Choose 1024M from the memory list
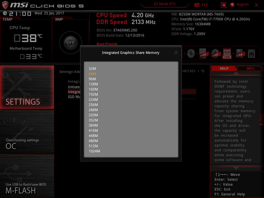Viewport: 264px width, 198px height. (94, 151)
